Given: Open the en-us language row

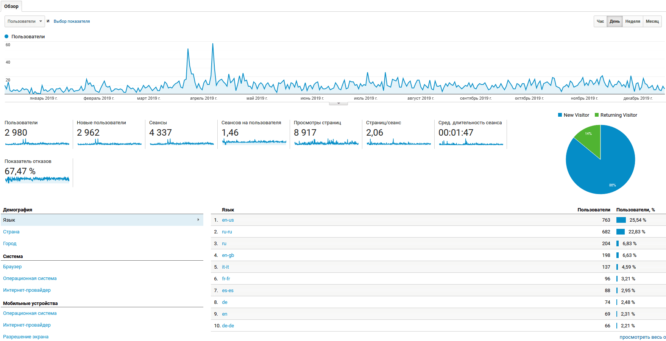Looking at the screenshot, I should click(x=228, y=220).
